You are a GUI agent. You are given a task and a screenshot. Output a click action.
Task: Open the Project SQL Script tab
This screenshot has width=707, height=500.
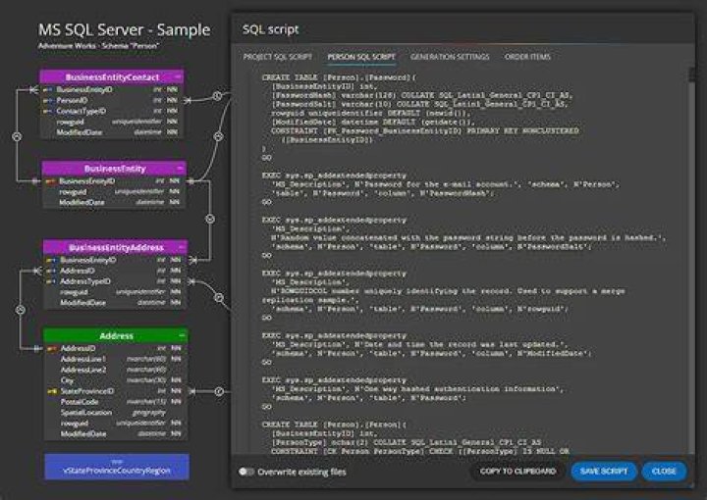(277, 57)
